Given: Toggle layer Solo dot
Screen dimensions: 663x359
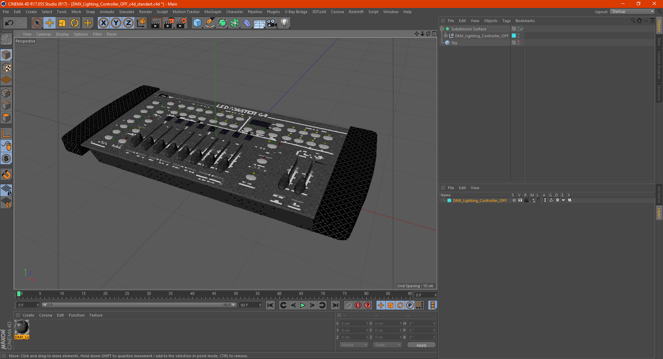Looking at the screenshot, I should tap(514, 200).
